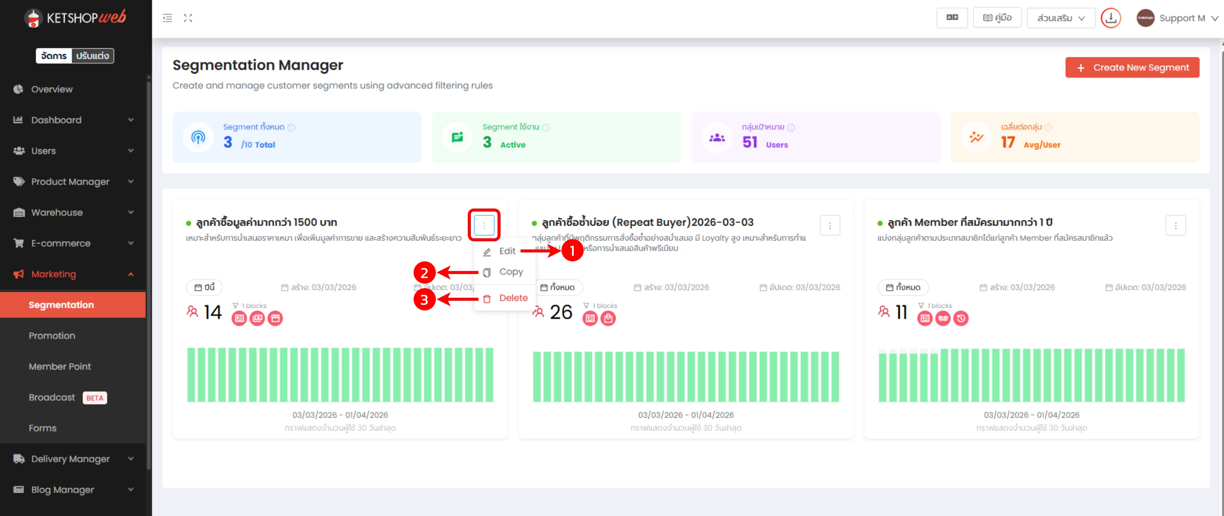Open the ส่วนเสริม dropdown
Image resolution: width=1224 pixels, height=516 pixels.
point(1061,18)
